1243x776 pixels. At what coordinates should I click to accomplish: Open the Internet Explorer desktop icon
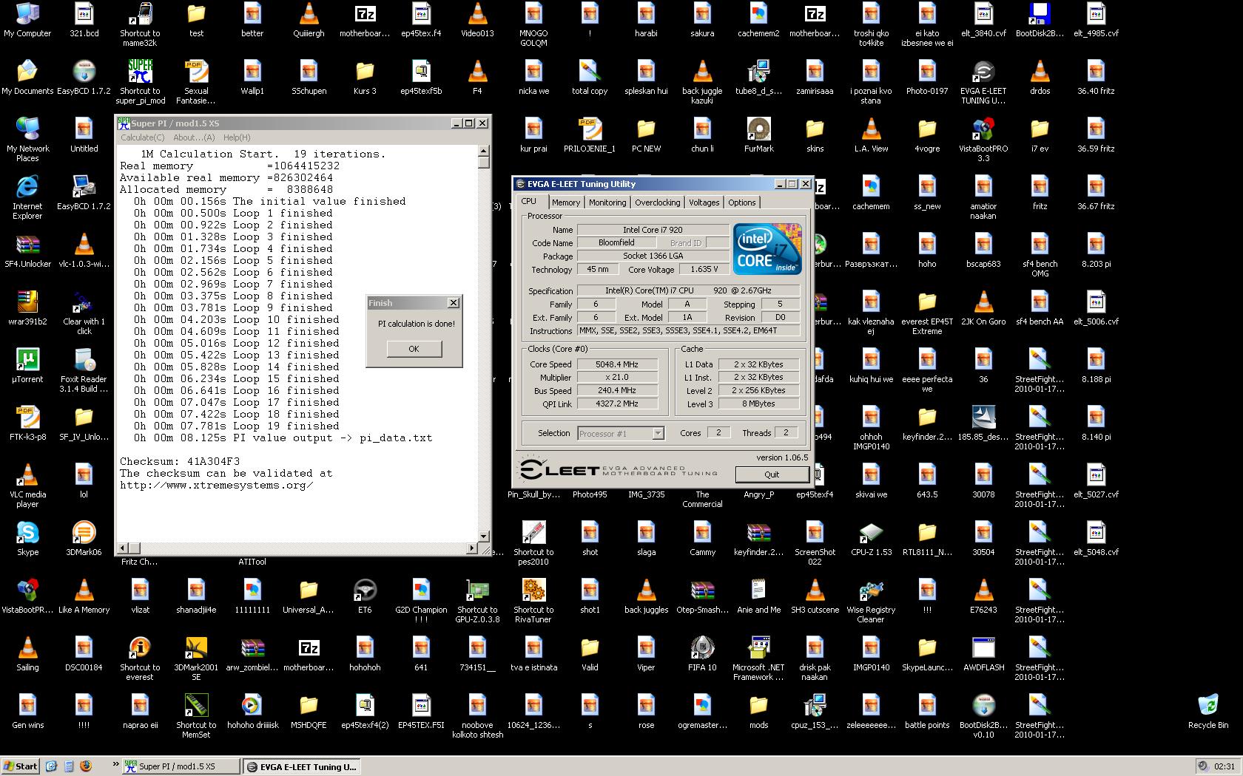(27, 197)
